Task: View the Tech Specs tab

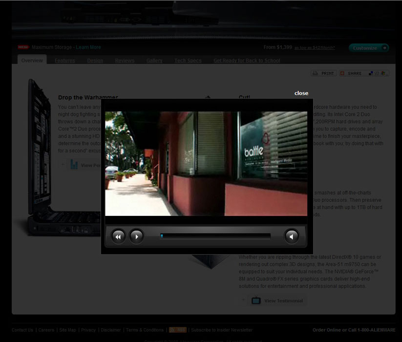Action: coord(188,61)
